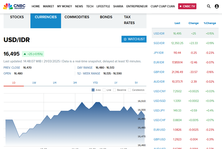Switch to the Commodities tab

pyautogui.click(x=77, y=17)
